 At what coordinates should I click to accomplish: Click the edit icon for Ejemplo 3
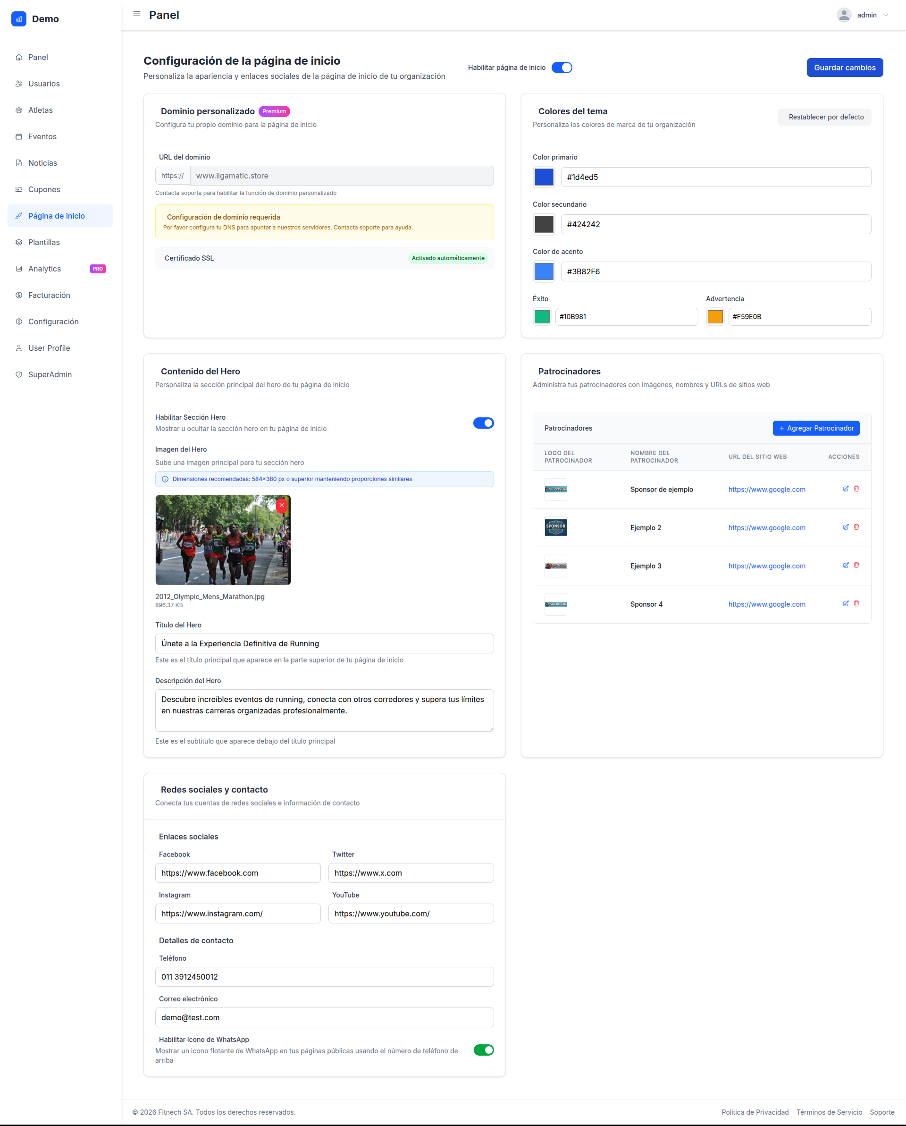[846, 565]
